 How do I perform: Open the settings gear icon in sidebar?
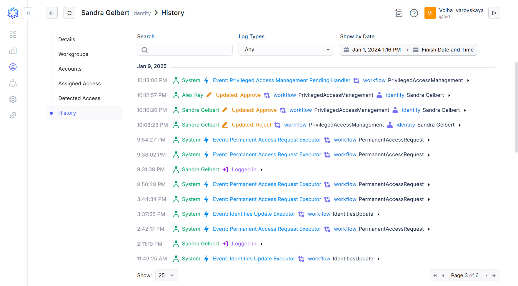click(13, 99)
